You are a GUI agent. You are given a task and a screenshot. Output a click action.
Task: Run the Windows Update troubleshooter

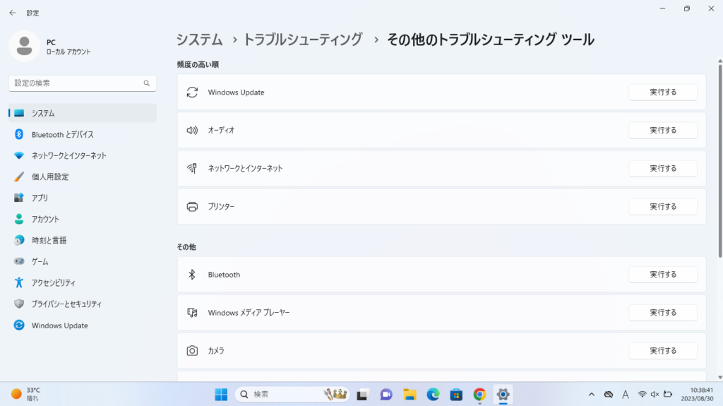click(x=662, y=92)
